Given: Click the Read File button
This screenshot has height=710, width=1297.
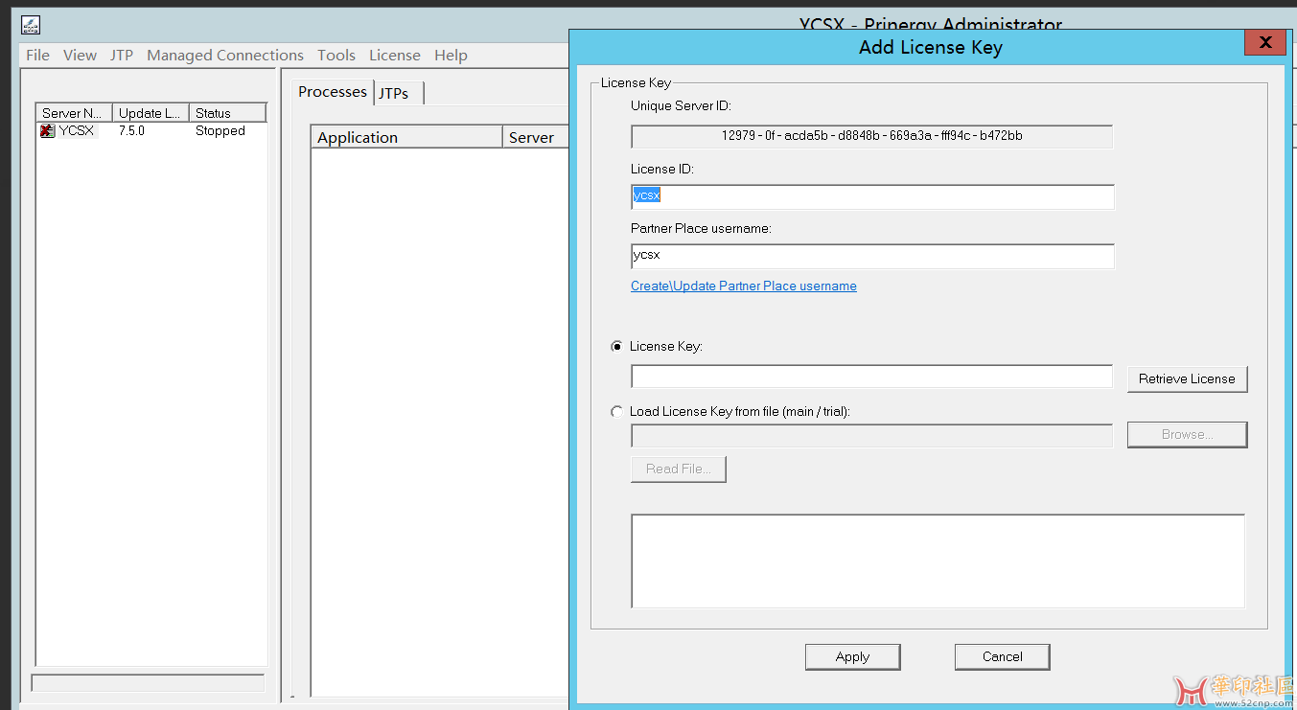Looking at the screenshot, I should 678,469.
